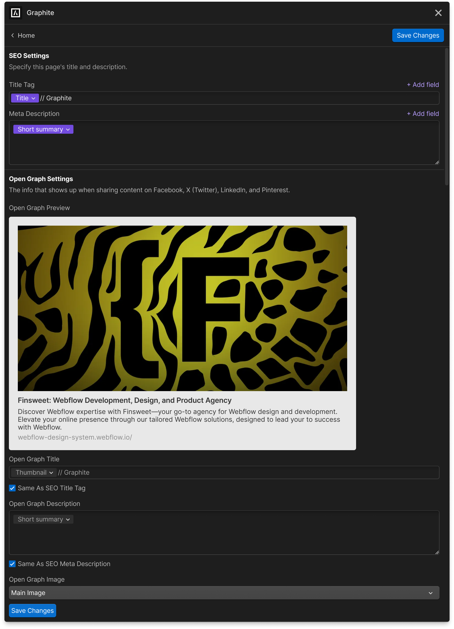Click the Meta Description resize handle

(437, 162)
